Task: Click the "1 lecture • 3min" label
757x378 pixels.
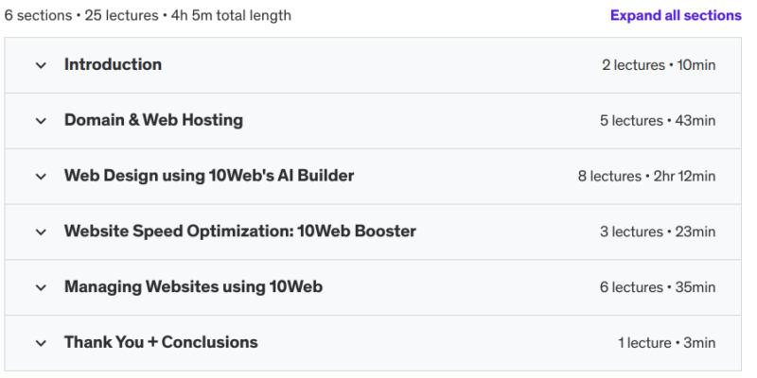Action: [x=667, y=343]
